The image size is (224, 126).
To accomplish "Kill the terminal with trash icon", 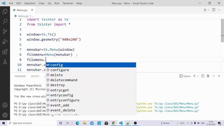I will pos(208,76).
